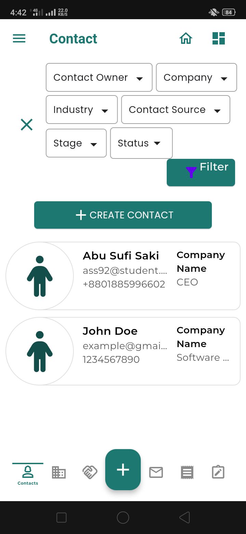
Task: Expand the Company dropdown
Action: (x=196, y=77)
